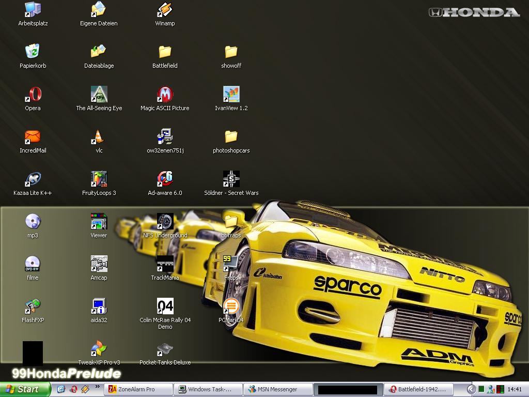
Task: Switch to Battlefield-1942 Opera taskbar window
Action: coord(417,389)
